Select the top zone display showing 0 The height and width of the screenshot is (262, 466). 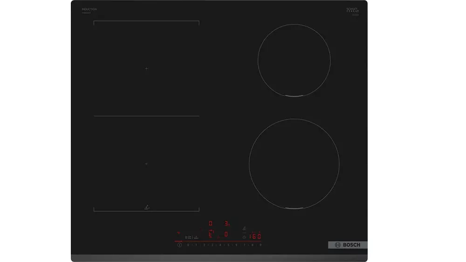pyautogui.click(x=211, y=223)
